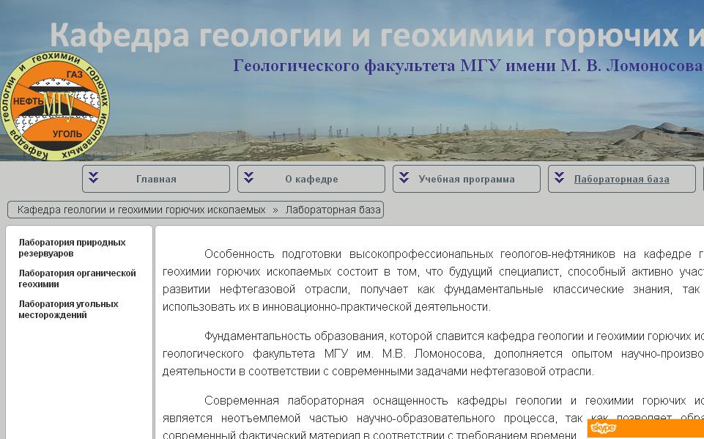
Task: Open the О кафедре menu item
Action: (x=311, y=179)
